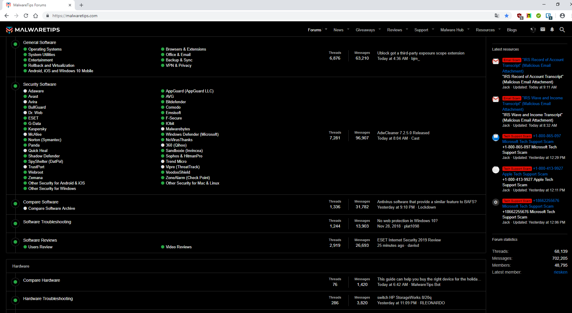
Task: Open the conversations envelope icon
Action: click(542, 29)
